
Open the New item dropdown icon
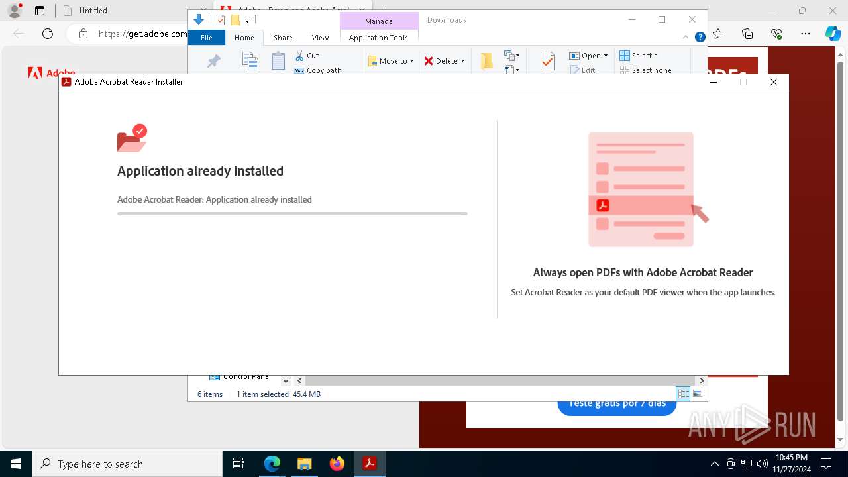click(512, 56)
